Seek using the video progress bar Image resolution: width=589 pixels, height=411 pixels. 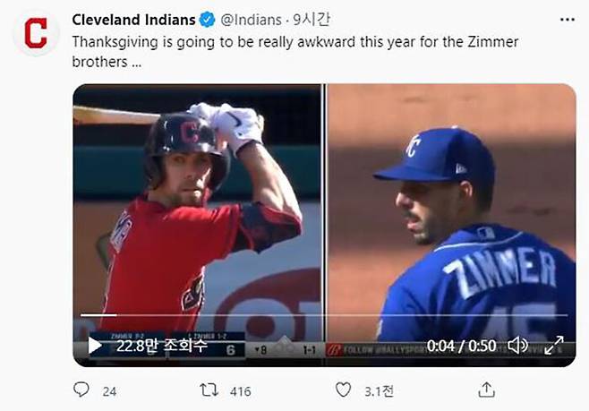point(322,315)
